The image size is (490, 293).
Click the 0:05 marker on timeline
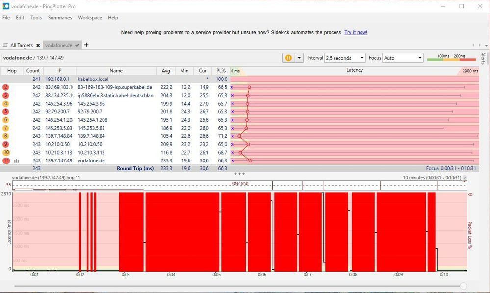point(217,274)
